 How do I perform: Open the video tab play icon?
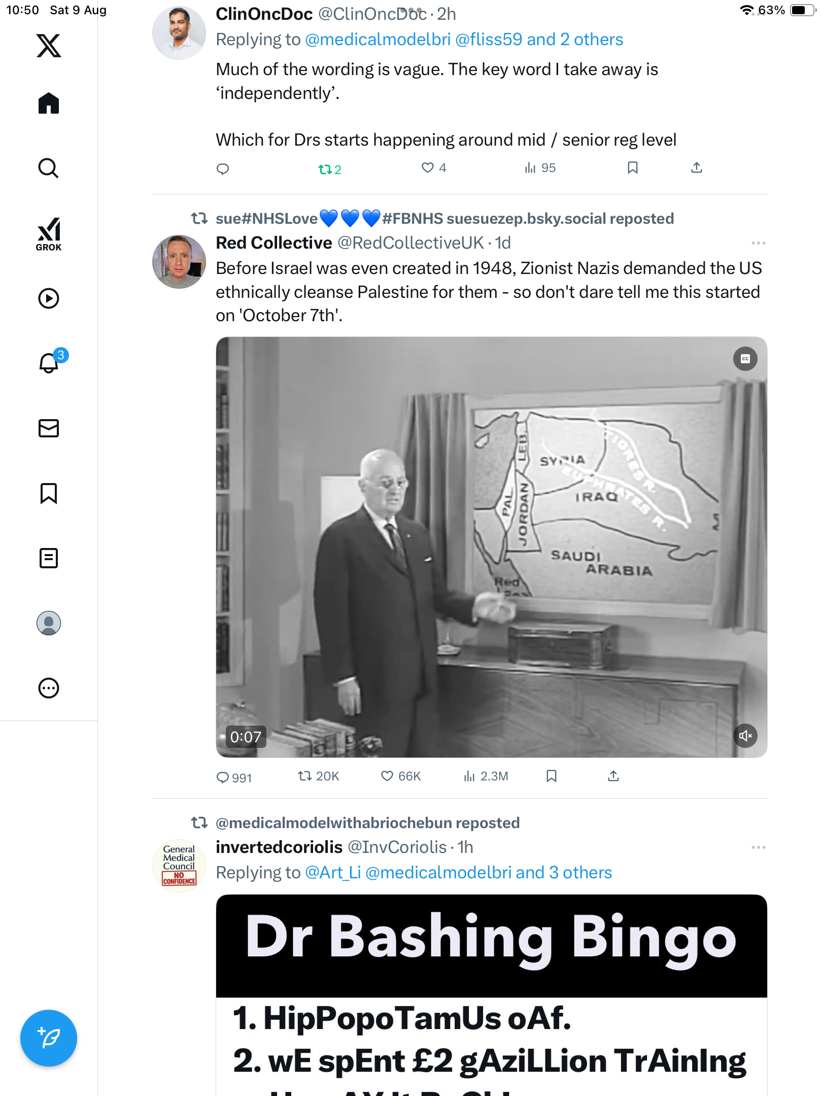coord(49,298)
